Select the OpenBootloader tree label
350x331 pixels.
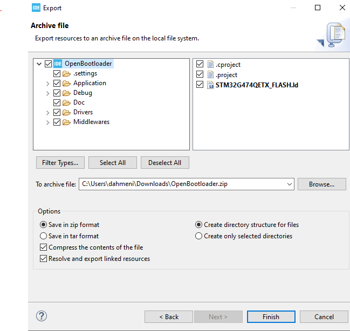click(88, 64)
